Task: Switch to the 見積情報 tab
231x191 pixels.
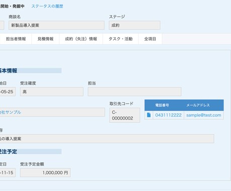Action: coord(45,39)
